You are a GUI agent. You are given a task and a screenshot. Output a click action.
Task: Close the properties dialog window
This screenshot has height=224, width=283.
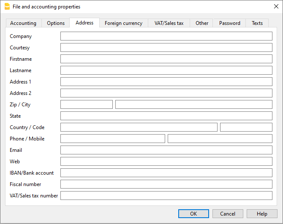[276, 6]
